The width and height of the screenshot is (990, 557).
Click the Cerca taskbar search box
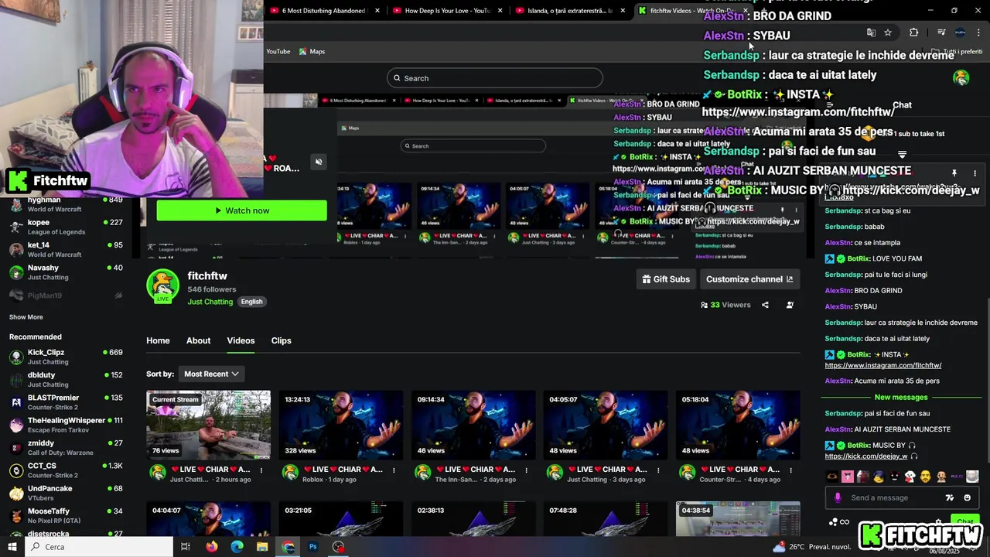99,547
